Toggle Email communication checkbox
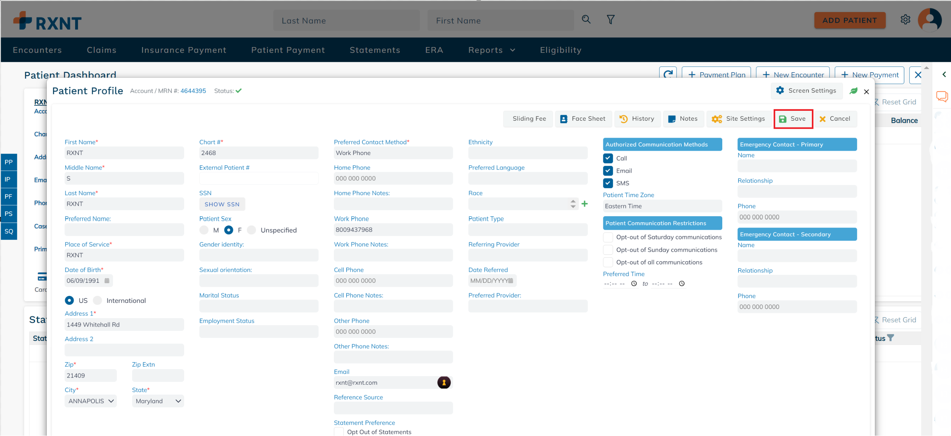 608,171
